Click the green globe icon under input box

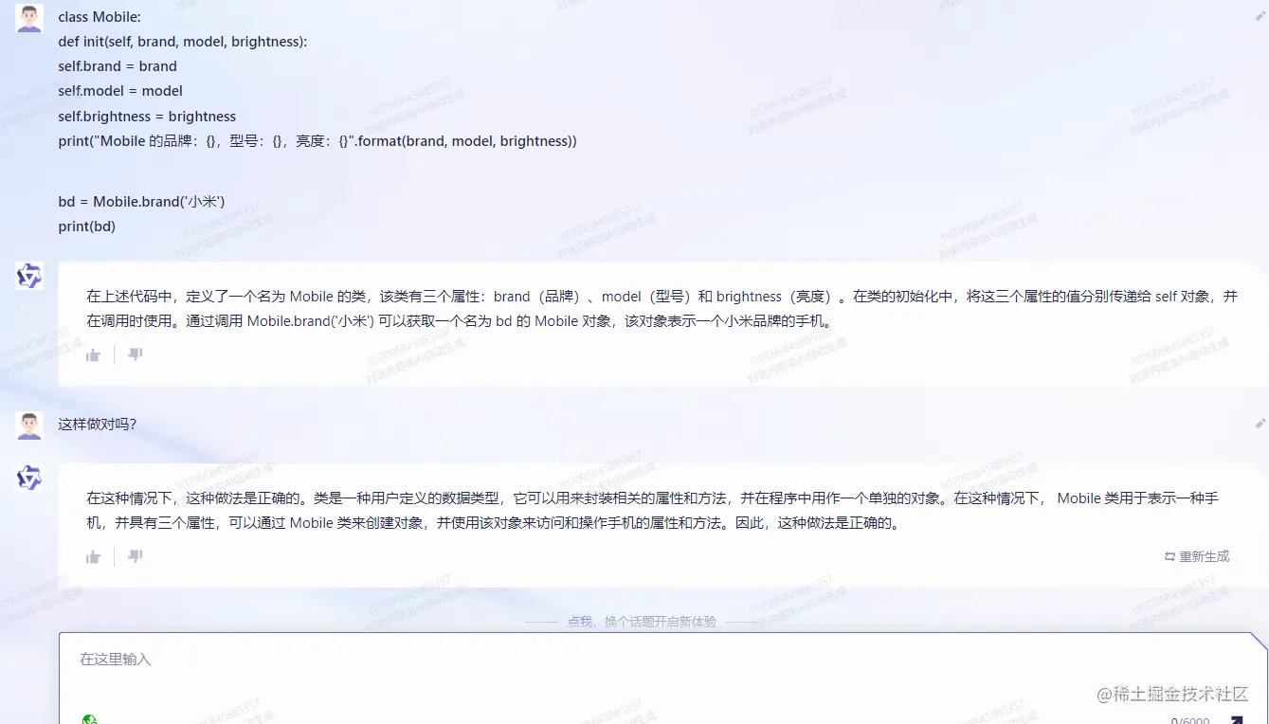coord(89,719)
